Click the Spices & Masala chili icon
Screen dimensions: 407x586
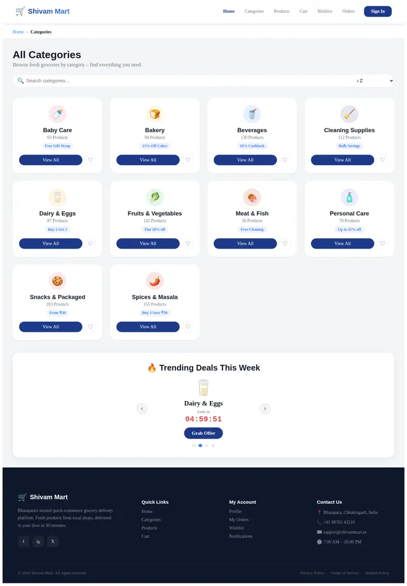(x=155, y=281)
